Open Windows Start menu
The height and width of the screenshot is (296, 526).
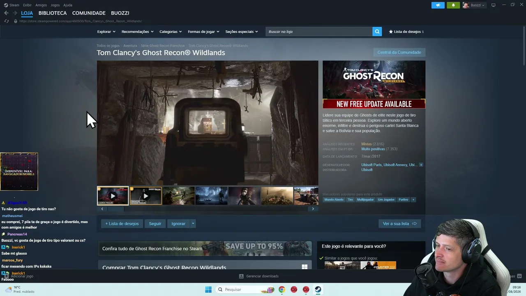pos(208,289)
